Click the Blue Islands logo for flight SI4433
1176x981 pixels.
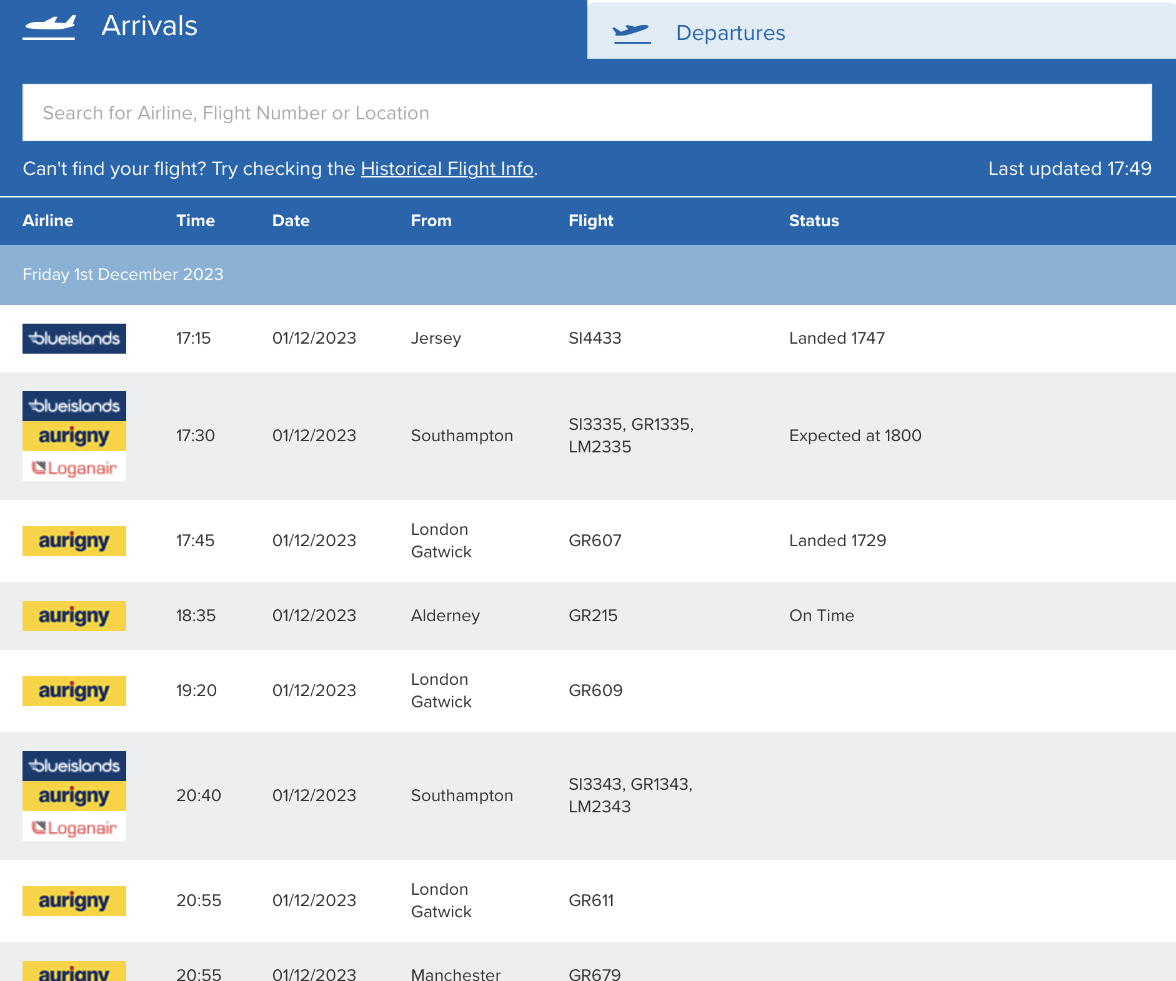coord(74,339)
